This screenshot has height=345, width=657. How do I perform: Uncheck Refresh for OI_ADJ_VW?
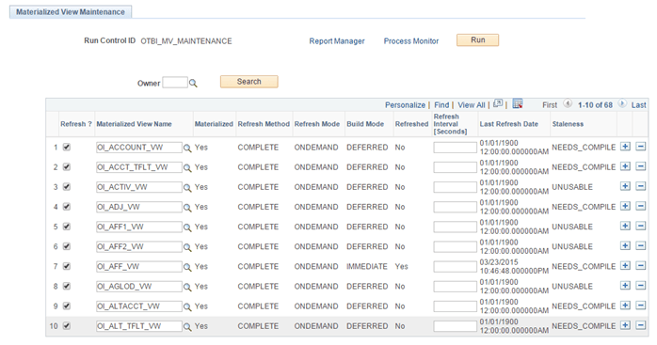(x=67, y=207)
